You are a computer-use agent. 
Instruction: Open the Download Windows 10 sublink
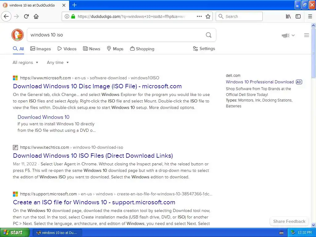click(43, 117)
